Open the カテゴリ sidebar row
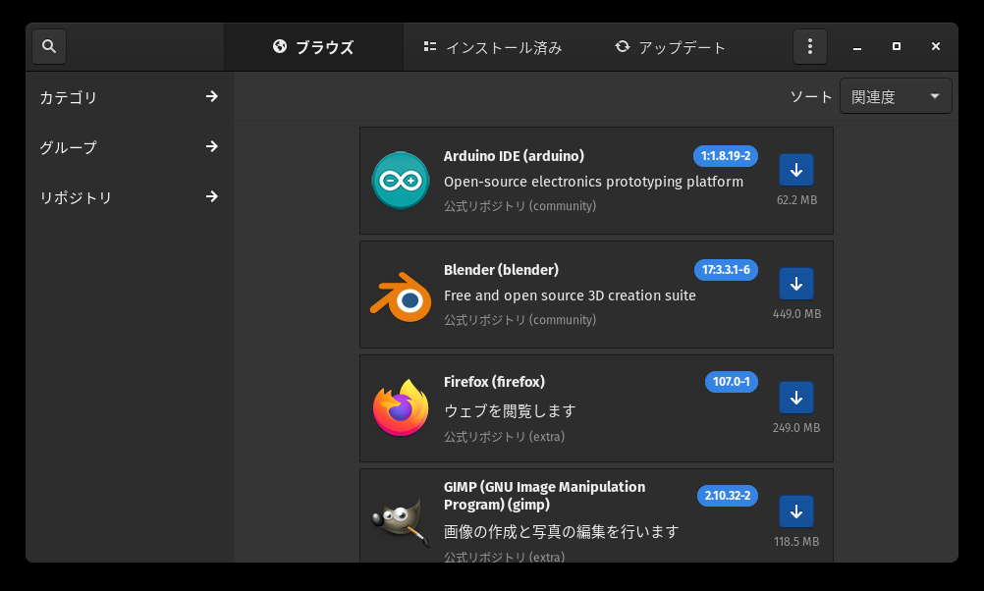The image size is (984, 591). (130, 96)
